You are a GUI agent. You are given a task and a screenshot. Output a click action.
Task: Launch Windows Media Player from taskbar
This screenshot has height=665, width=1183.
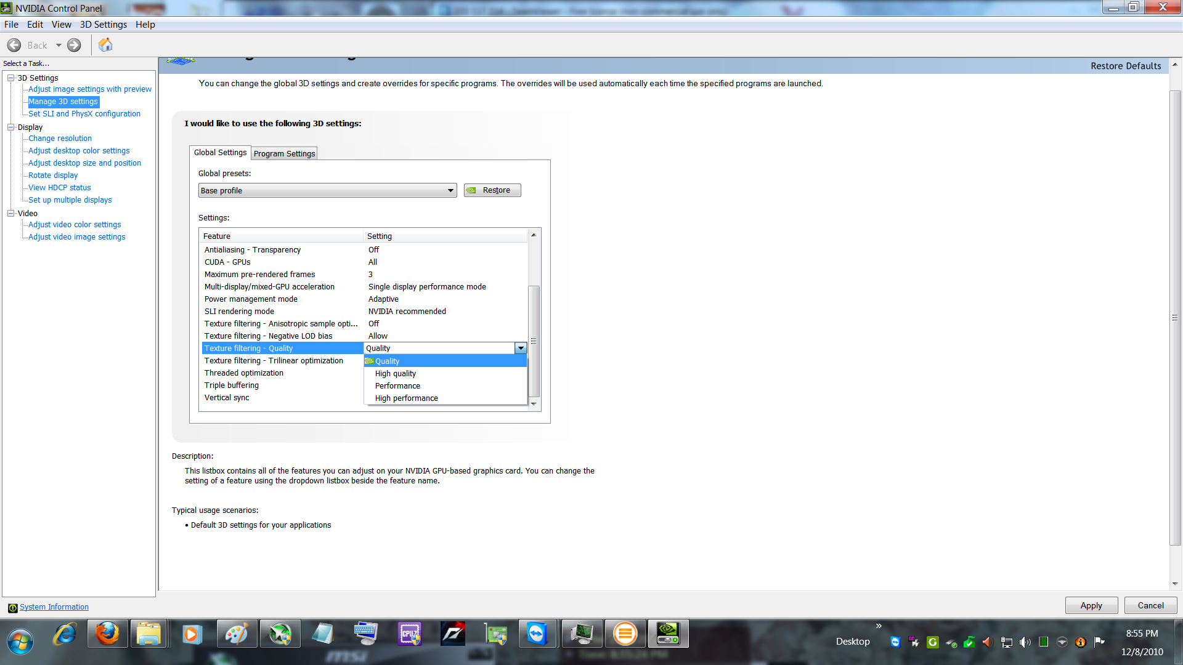pyautogui.click(x=192, y=634)
